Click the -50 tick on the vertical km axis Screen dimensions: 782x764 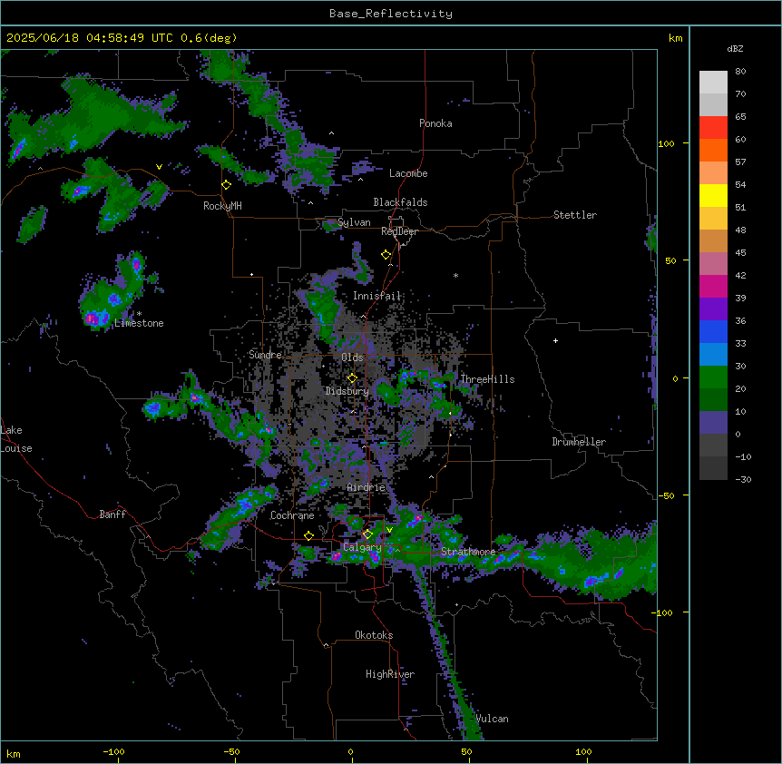pyautogui.click(x=666, y=495)
